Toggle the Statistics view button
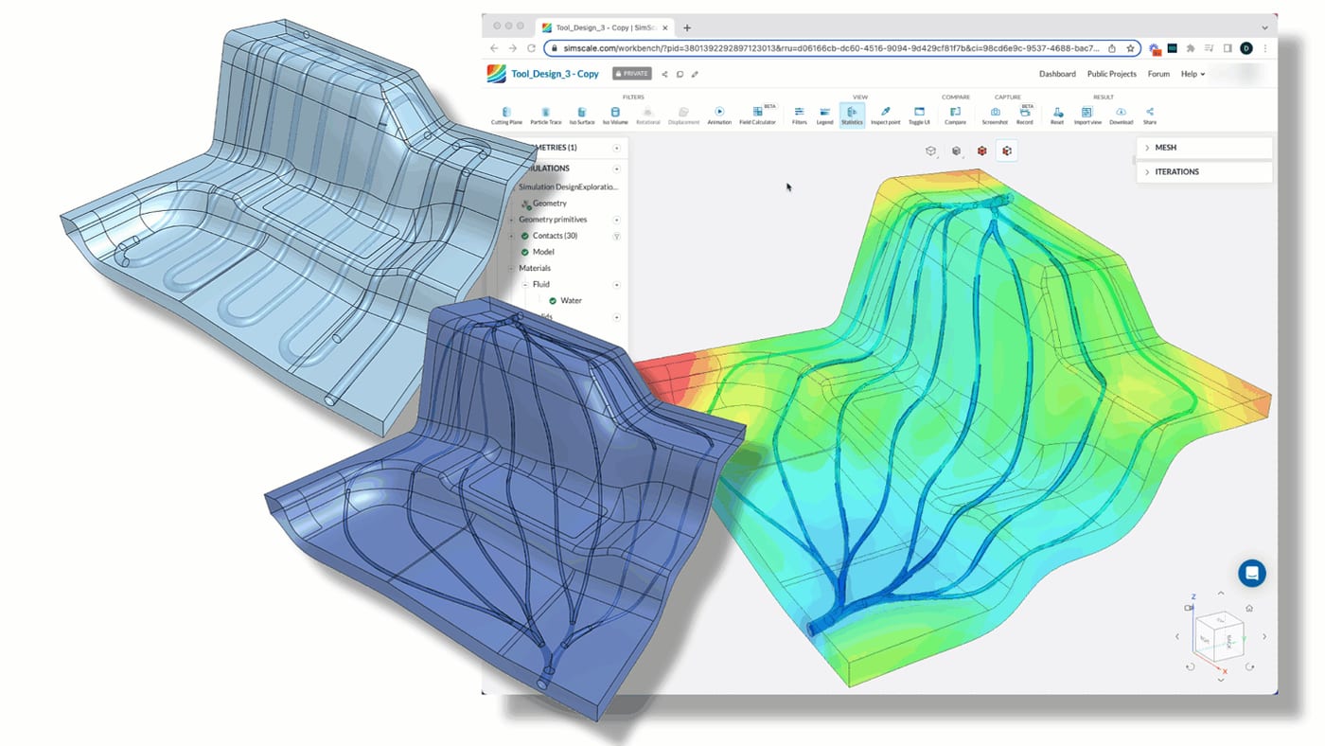 coord(852,115)
